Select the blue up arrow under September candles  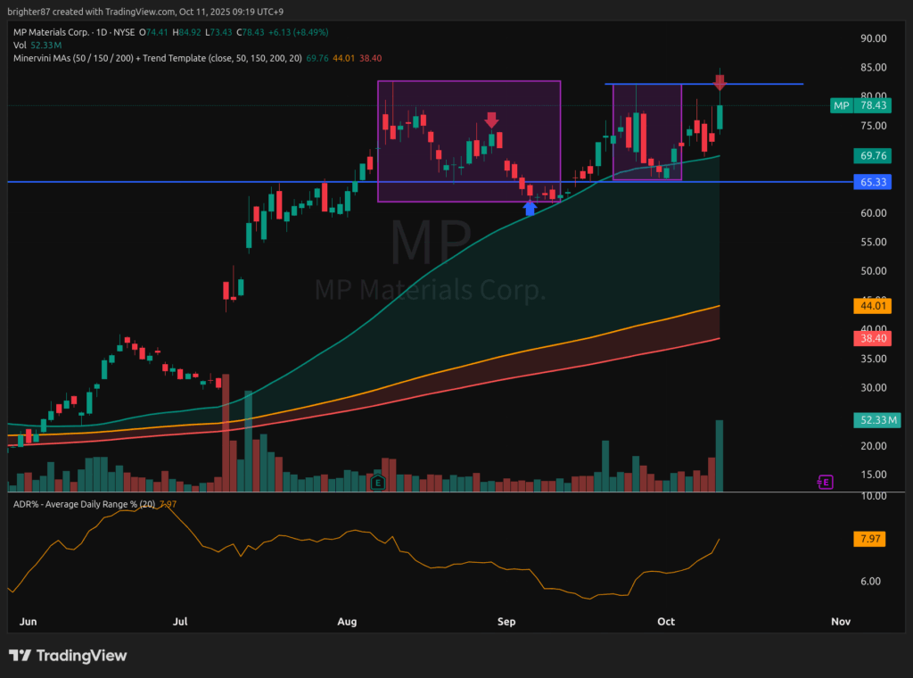530,208
